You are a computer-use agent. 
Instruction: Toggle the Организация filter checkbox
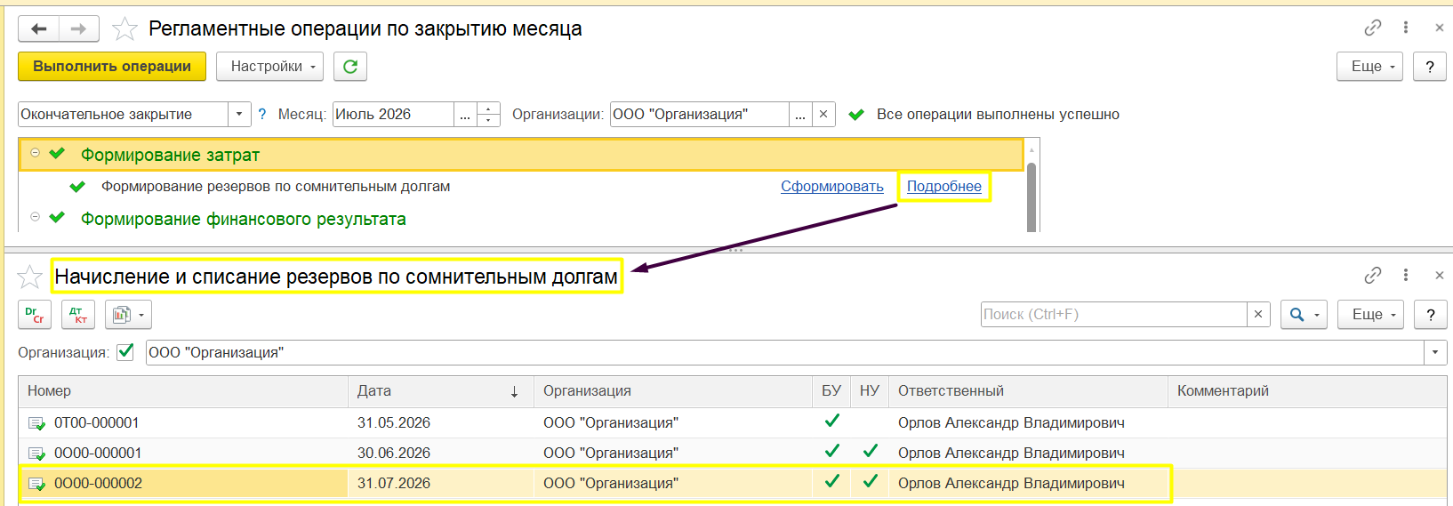[x=125, y=352]
